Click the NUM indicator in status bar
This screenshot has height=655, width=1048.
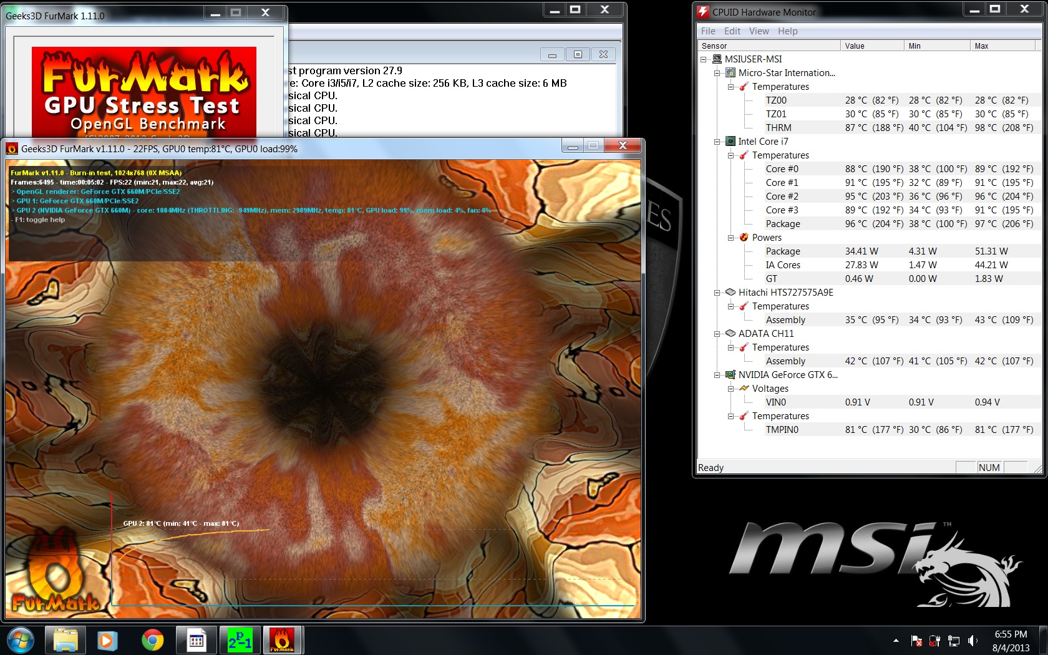click(989, 467)
